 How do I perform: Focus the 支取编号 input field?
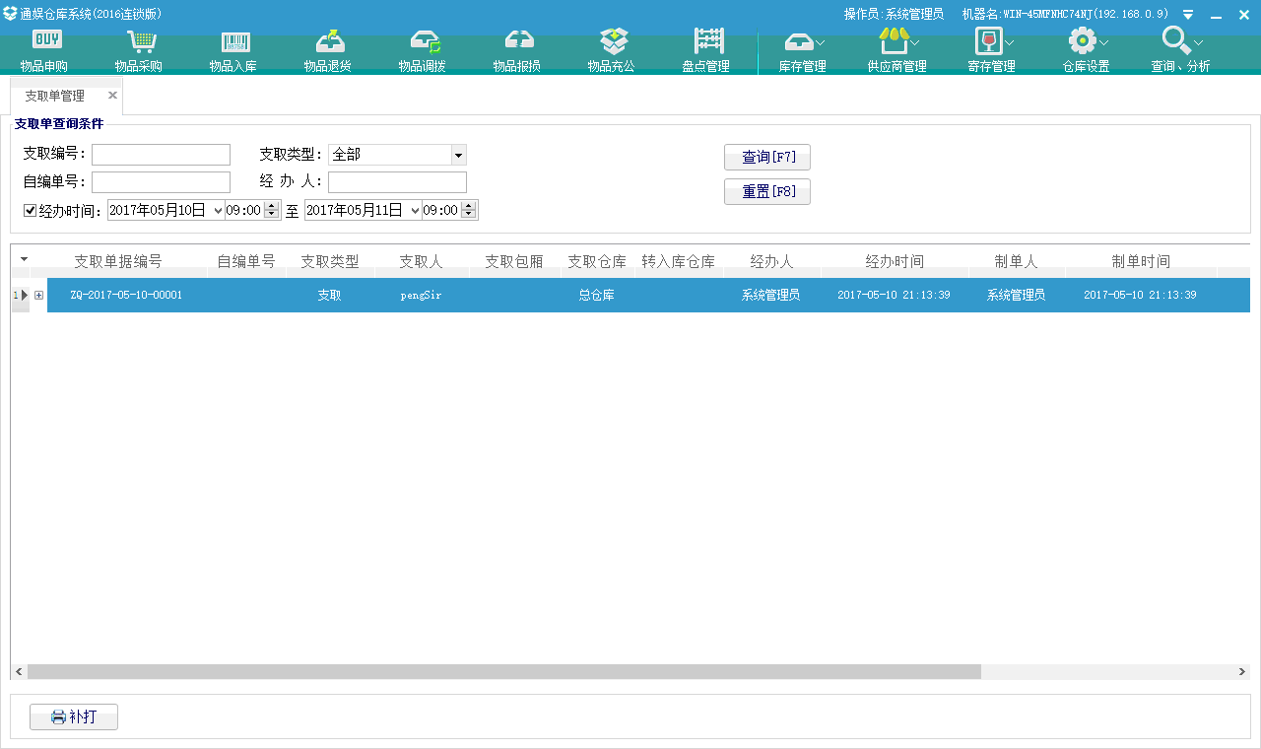[x=161, y=155]
